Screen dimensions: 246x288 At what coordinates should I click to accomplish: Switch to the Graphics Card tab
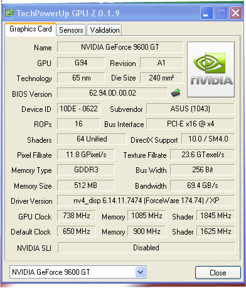[x=31, y=29]
